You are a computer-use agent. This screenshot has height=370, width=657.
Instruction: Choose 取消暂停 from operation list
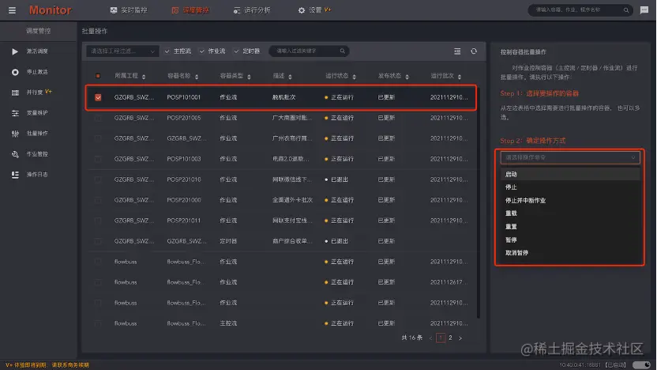(x=570, y=253)
